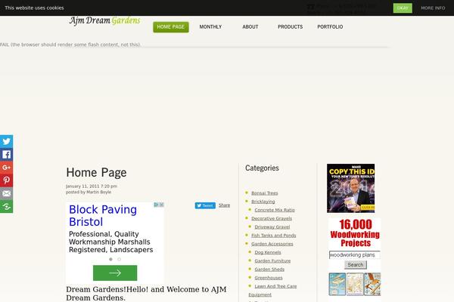Open the ABOUT menu item
This screenshot has width=454, height=302.
point(250,27)
